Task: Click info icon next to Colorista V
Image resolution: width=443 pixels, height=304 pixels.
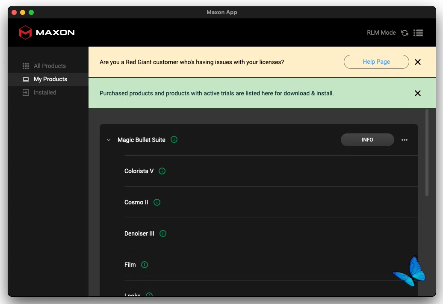Action: tap(162, 171)
